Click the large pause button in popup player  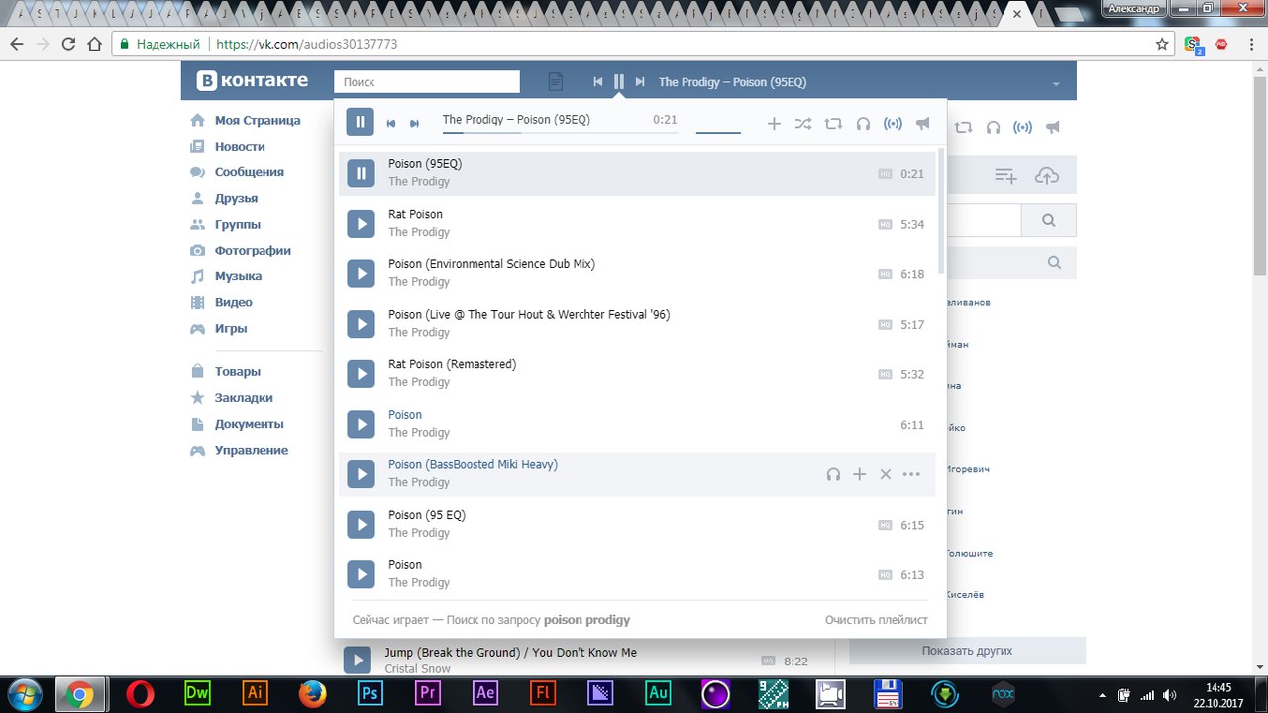(x=360, y=122)
